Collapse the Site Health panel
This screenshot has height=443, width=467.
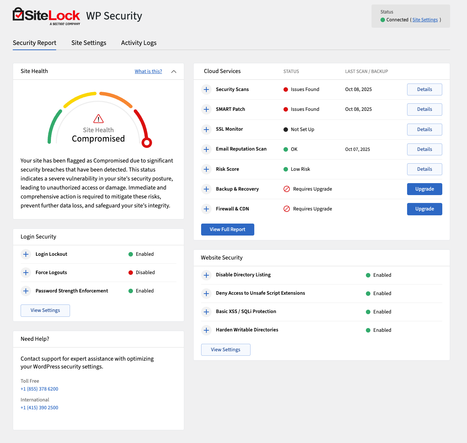(173, 71)
